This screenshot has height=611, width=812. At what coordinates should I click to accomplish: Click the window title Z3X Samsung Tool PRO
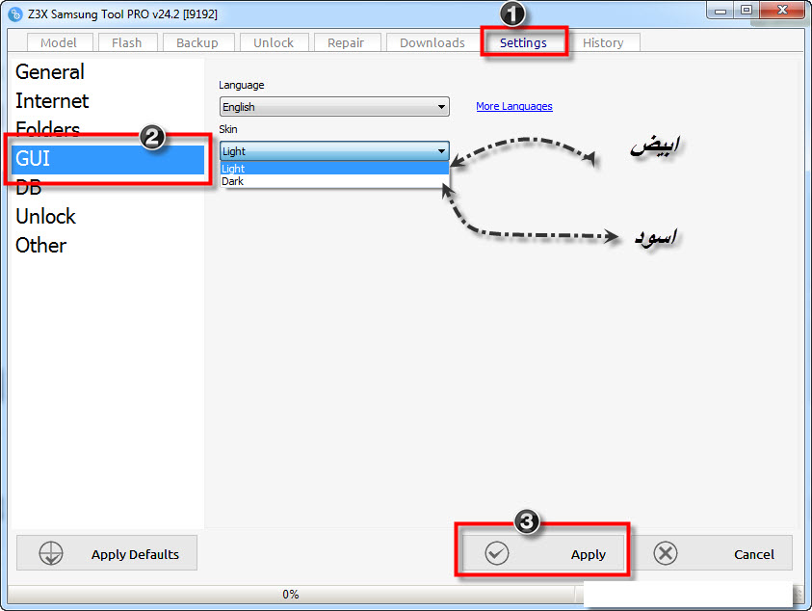122,14
